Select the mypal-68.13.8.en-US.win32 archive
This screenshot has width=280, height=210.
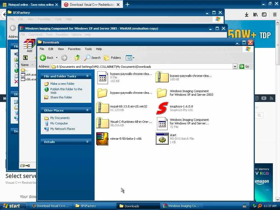click(102, 107)
